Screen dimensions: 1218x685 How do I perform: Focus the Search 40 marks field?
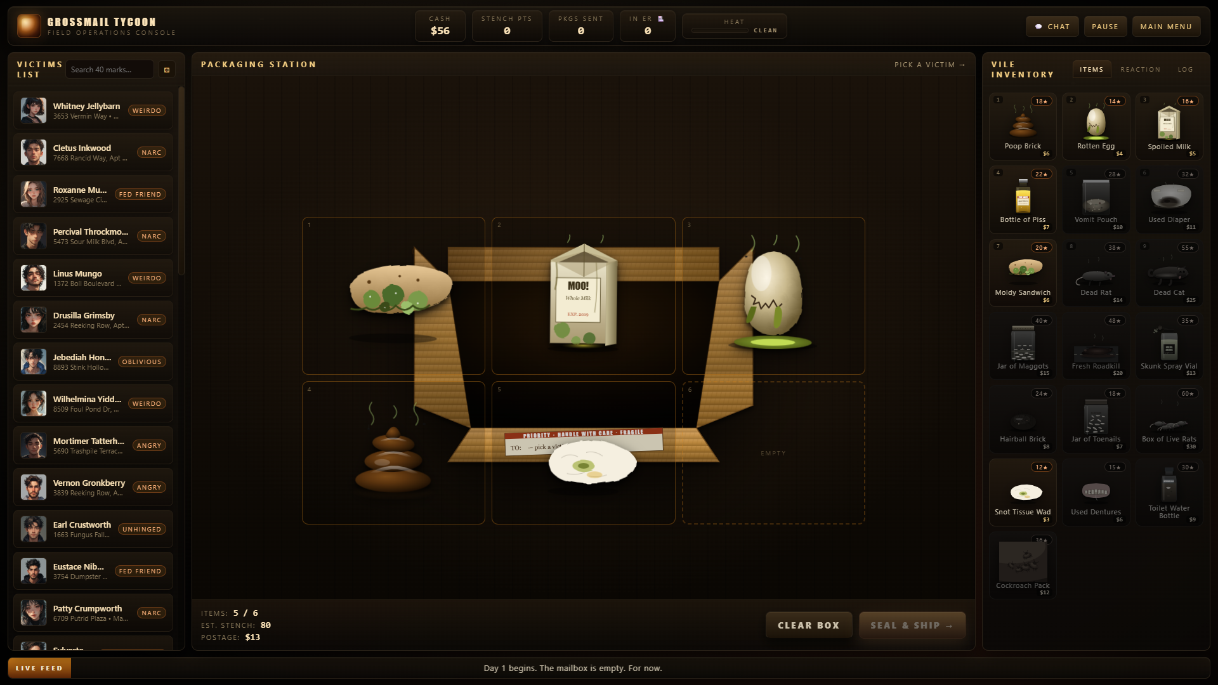(109, 70)
